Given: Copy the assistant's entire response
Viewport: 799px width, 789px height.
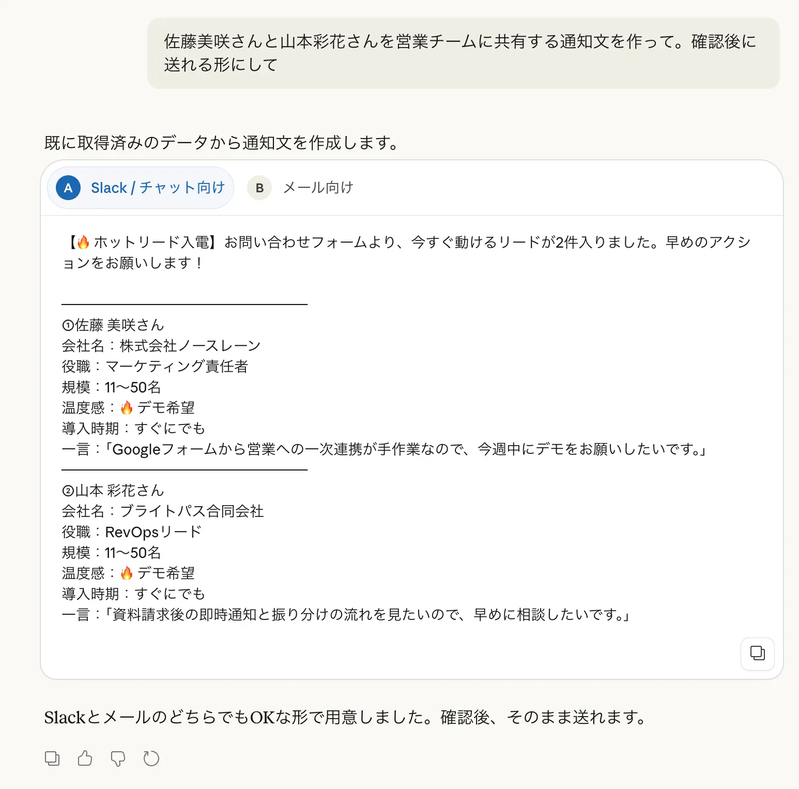Looking at the screenshot, I should click(x=52, y=758).
